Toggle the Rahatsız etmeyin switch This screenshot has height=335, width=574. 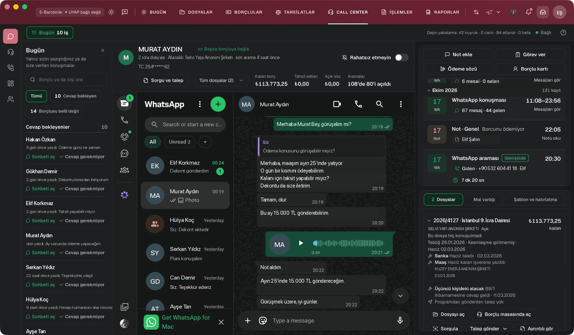pos(401,58)
